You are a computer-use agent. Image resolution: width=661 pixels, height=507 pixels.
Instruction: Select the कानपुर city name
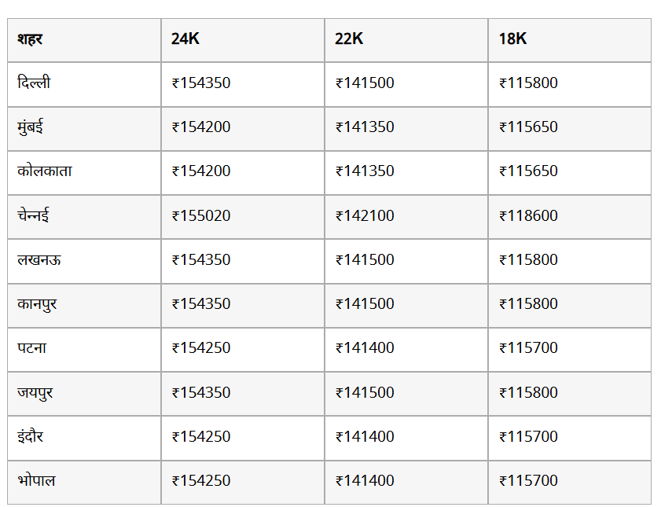click(x=37, y=303)
